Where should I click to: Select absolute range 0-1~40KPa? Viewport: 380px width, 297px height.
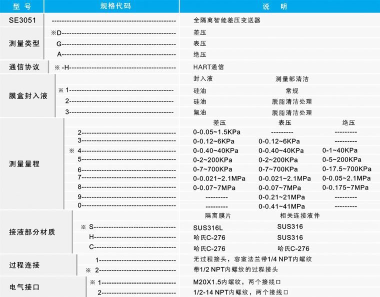[340, 150]
